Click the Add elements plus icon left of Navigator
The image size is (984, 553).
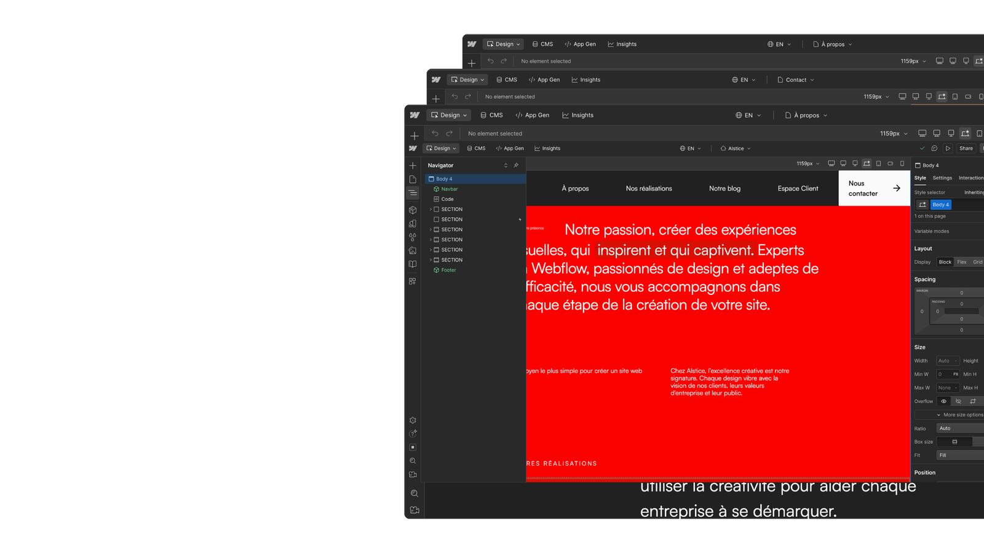coord(413,166)
